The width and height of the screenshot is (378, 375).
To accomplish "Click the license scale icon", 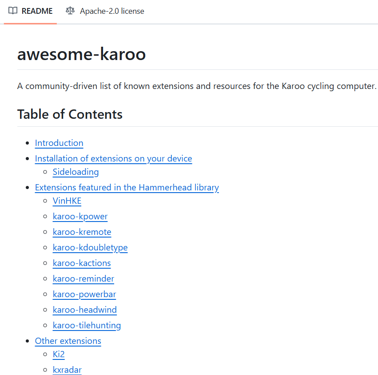I will pos(70,11).
